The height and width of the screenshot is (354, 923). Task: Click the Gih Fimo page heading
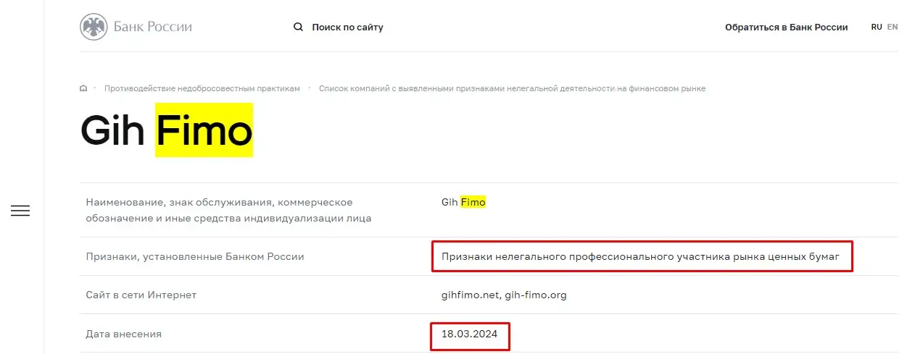pyautogui.click(x=166, y=131)
